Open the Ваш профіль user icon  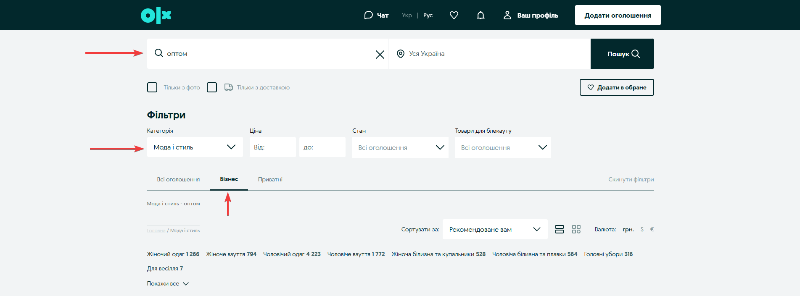coord(507,16)
